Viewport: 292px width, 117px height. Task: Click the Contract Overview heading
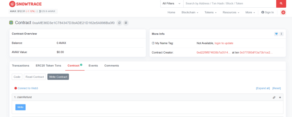[25, 34]
